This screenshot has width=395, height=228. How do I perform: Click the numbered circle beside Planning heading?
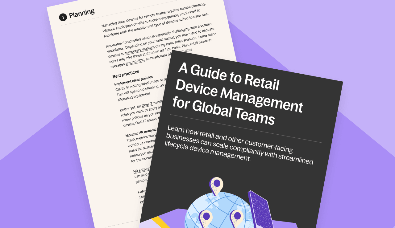pyautogui.click(x=63, y=17)
